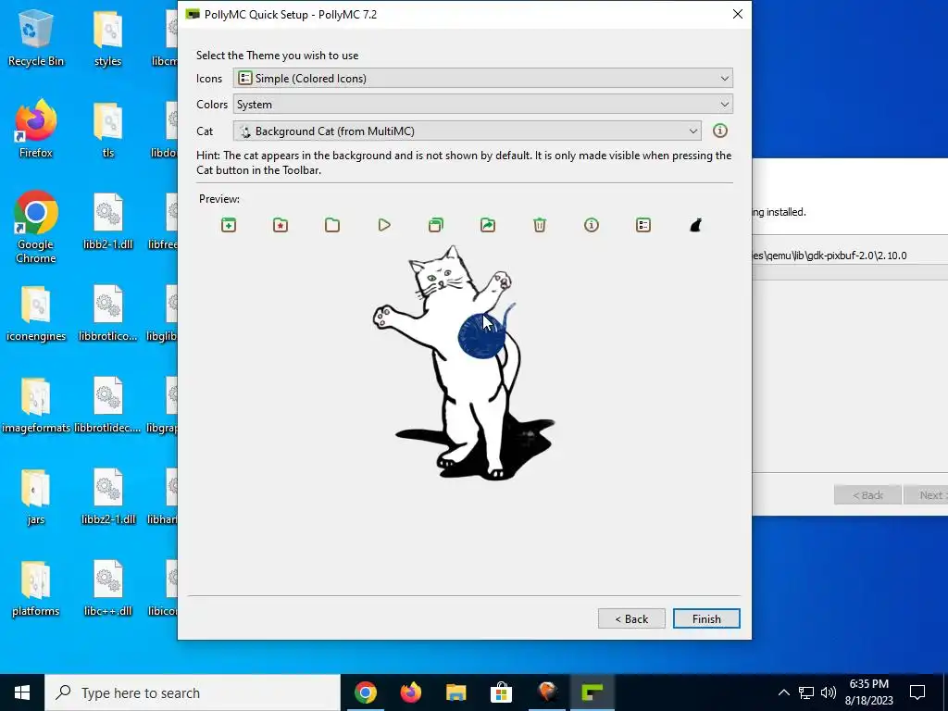948x711 pixels.
Task: Select the iconengines folder on desktop
Action: (36, 313)
